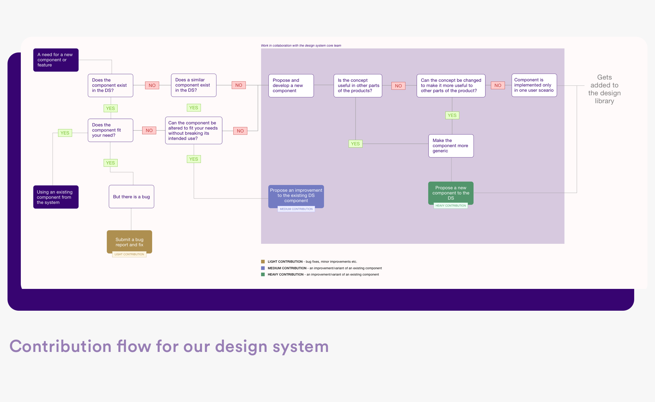The width and height of the screenshot is (655, 402).
Task: Click 'Can the component be altered' question box
Action: (x=193, y=130)
